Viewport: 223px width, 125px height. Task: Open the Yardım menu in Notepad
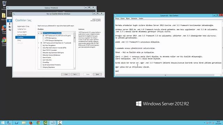141,18
